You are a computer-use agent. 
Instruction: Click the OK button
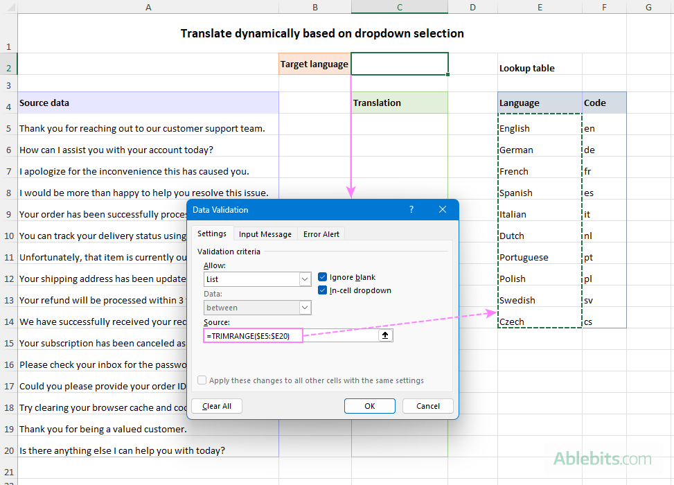pos(370,406)
